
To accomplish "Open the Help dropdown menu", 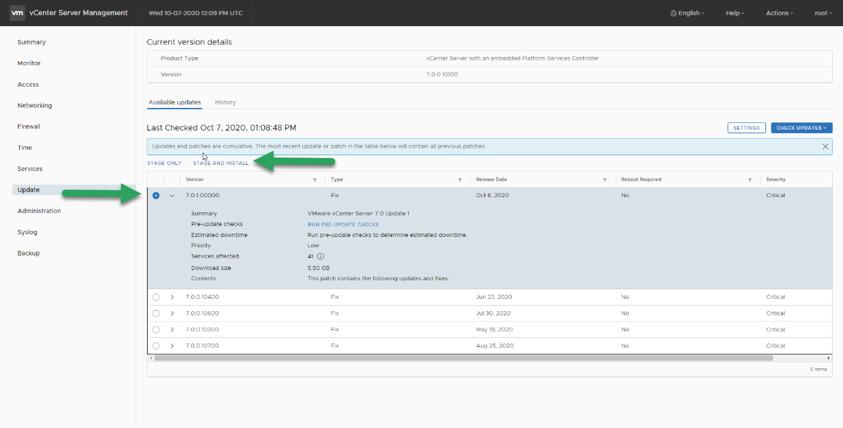I will 735,13.
